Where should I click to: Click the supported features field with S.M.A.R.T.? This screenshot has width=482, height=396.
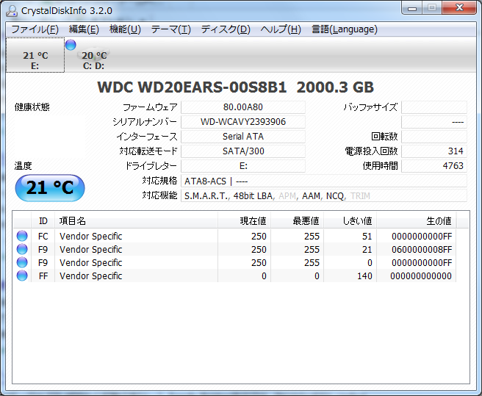pos(324,196)
